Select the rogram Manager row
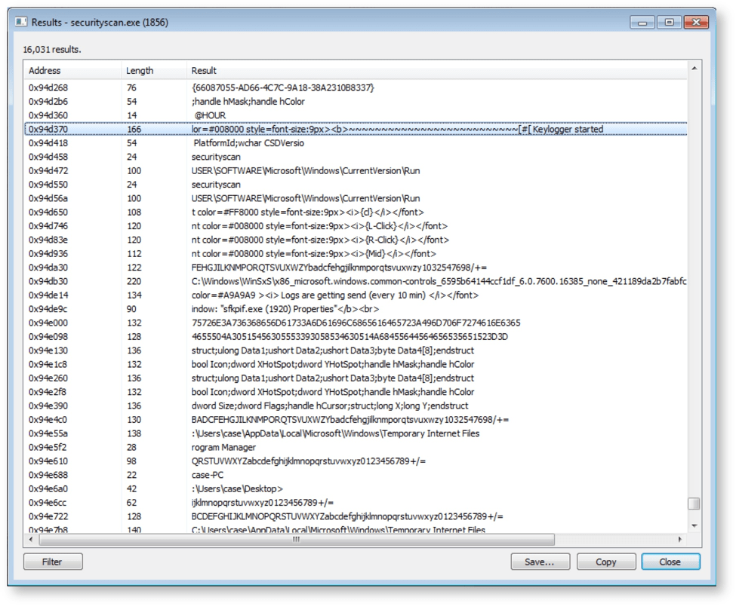Screen dimensions: 736x606 [356, 447]
